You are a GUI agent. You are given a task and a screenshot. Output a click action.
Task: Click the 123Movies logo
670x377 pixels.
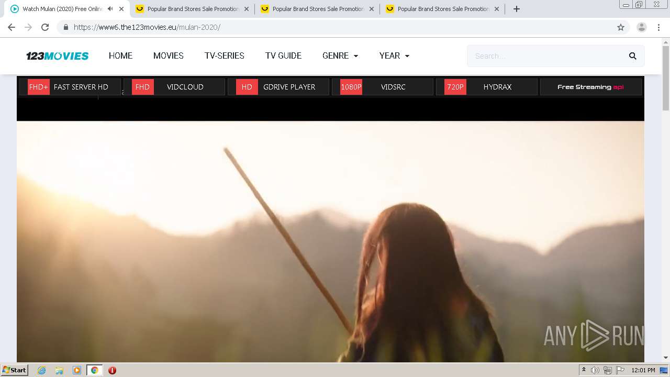click(x=58, y=56)
